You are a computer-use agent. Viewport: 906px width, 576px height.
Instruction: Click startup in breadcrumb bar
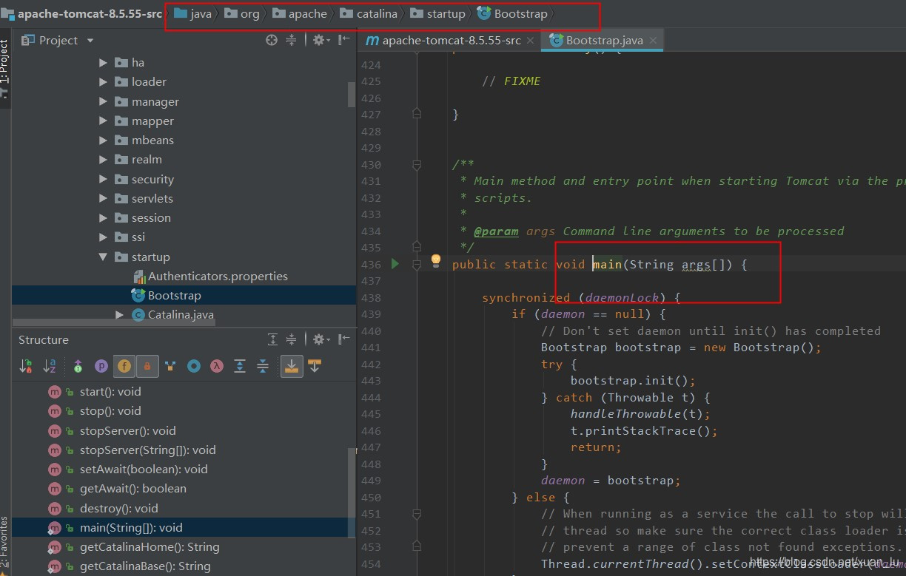pyautogui.click(x=437, y=13)
